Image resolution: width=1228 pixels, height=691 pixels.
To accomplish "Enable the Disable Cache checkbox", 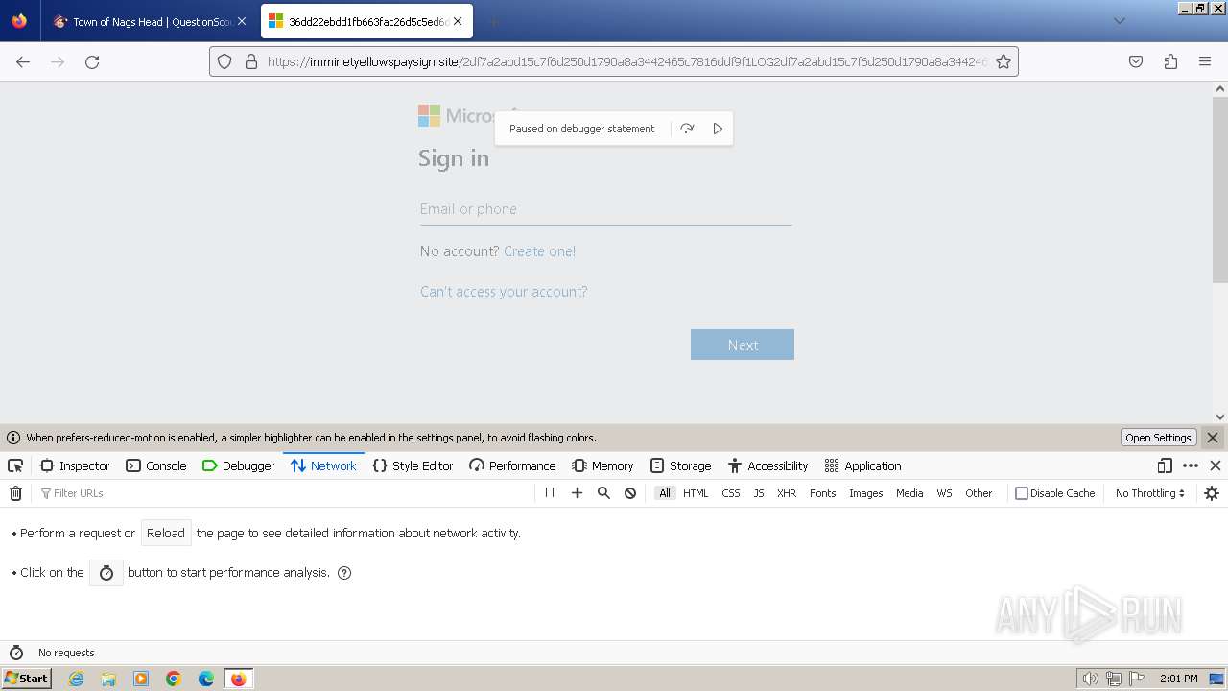I will (1022, 493).
